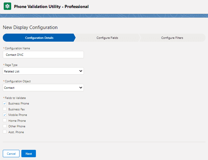Uncheck the Business Phone checkbox
Viewport: 208px width, 160px height.
(5, 104)
